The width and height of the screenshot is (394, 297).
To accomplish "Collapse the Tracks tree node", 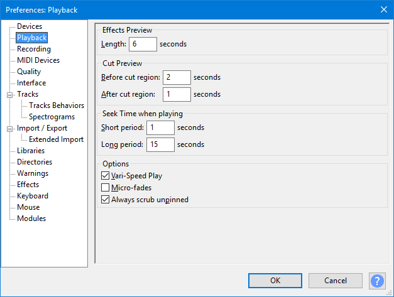I will [x=10, y=95].
